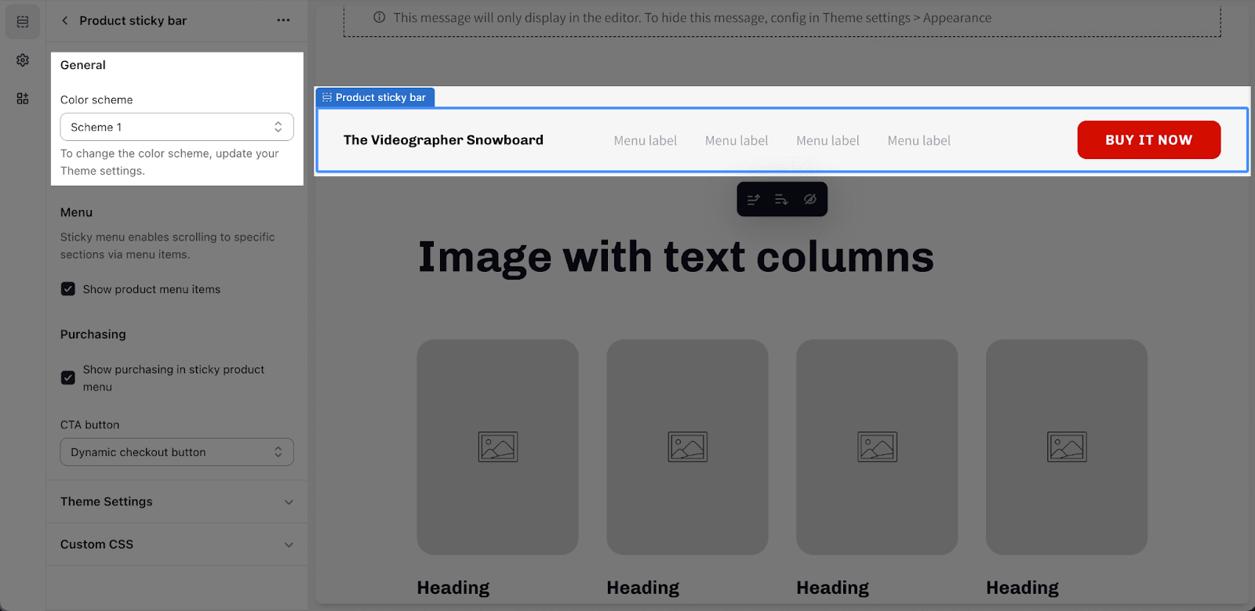Image resolution: width=1255 pixels, height=611 pixels.
Task: Expand the Theme Settings section
Action: [177, 501]
